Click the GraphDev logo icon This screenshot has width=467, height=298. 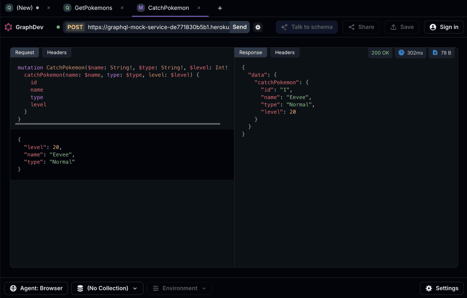(8, 27)
